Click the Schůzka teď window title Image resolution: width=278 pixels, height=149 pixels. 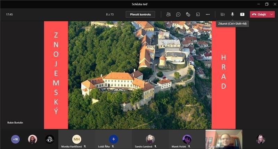coord(140,4)
